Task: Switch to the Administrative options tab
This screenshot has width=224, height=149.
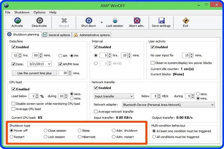Action: pos(91,35)
